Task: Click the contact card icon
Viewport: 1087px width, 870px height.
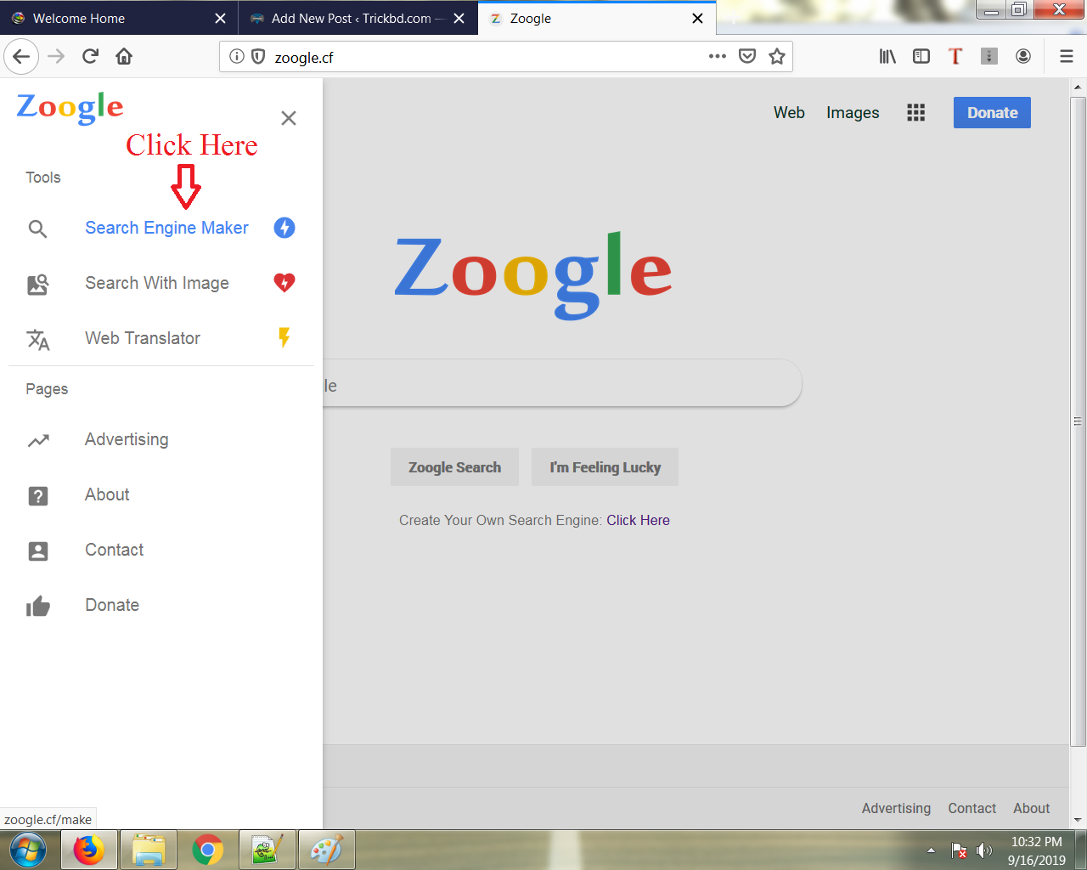Action: (x=38, y=551)
